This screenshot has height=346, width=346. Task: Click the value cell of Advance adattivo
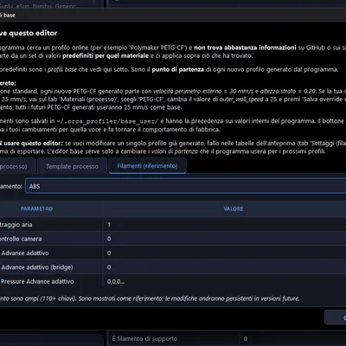coord(224,253)
